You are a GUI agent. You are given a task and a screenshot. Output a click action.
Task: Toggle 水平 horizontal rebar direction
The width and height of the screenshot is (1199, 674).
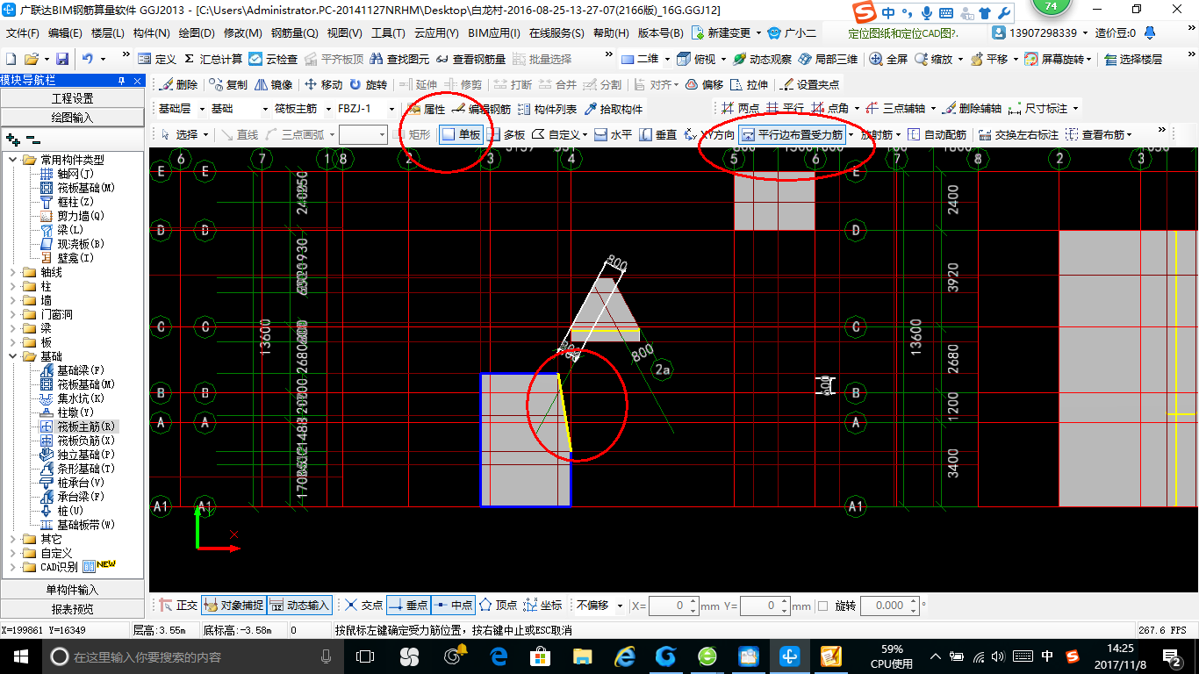pos(613,134)
